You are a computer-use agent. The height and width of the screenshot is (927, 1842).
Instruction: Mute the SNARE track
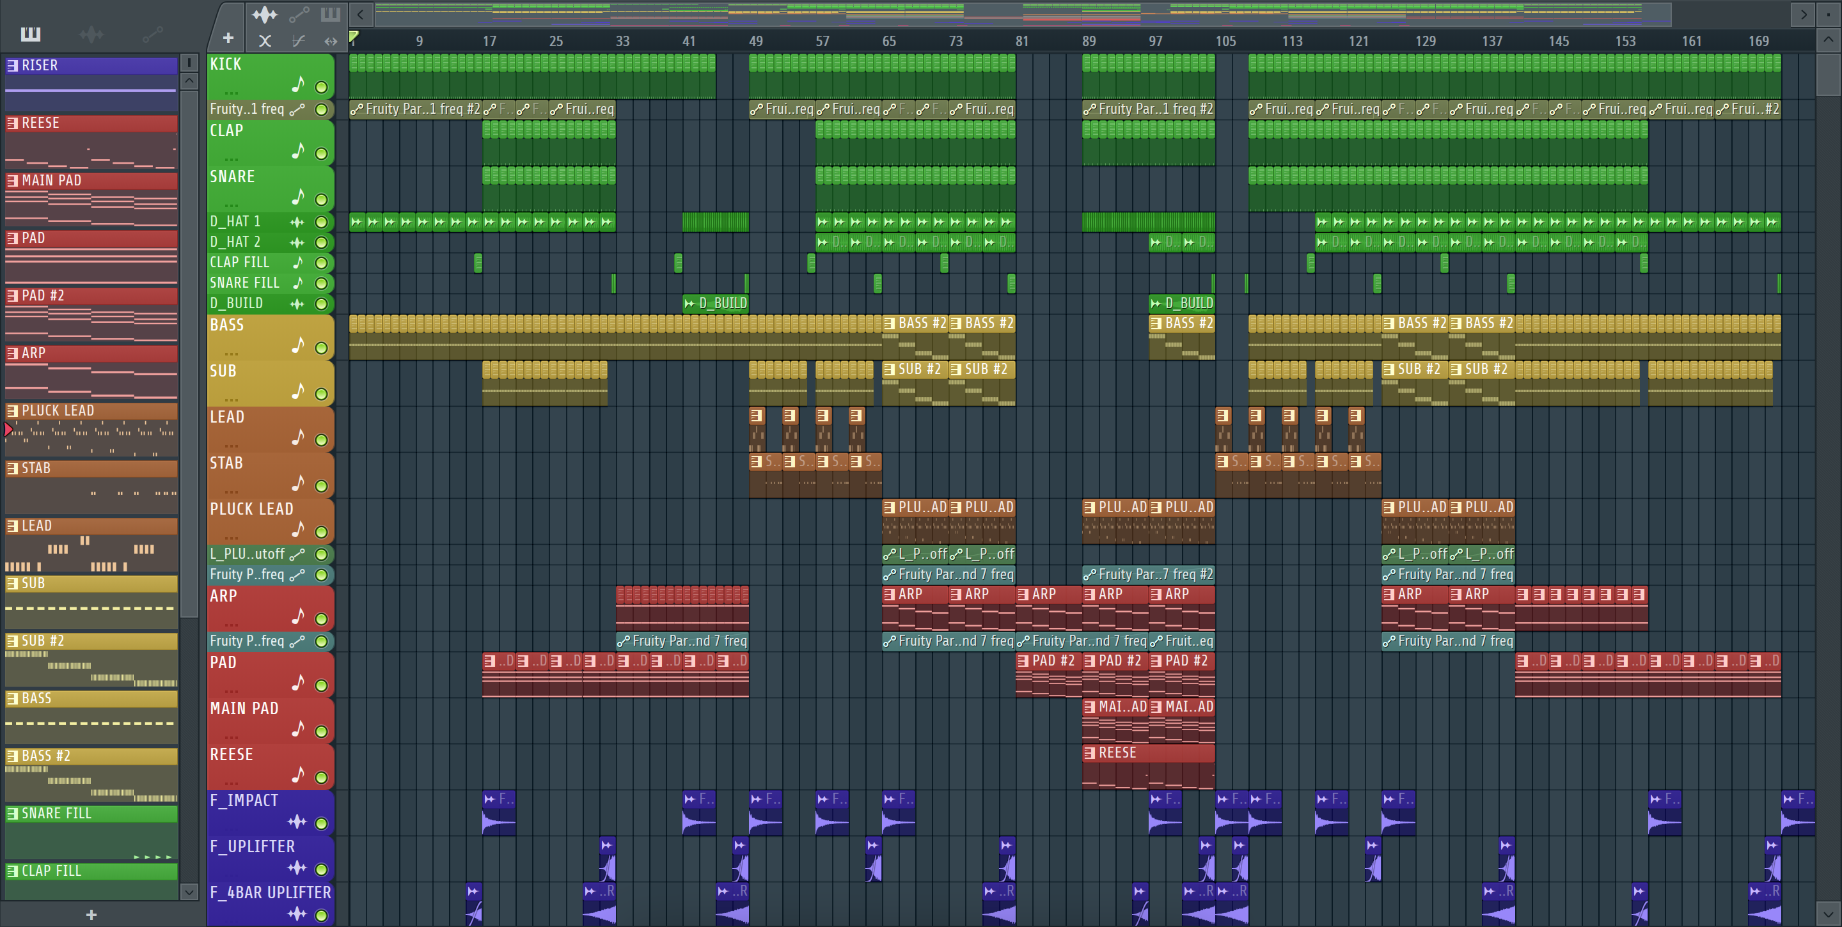(x=322, y=199)
